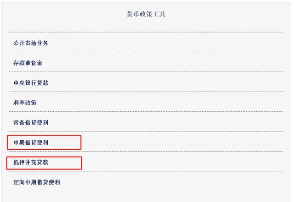Choose the reserve requirement item 存款准备金
This screenshot has height=202, width=294.
(x=28, y=63)
